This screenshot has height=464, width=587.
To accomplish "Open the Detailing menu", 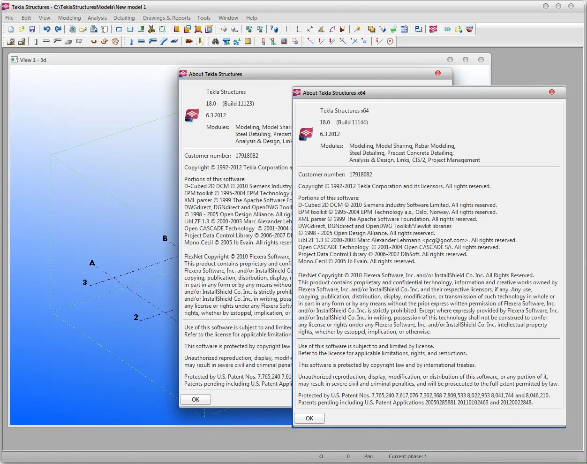I will 124,18.
